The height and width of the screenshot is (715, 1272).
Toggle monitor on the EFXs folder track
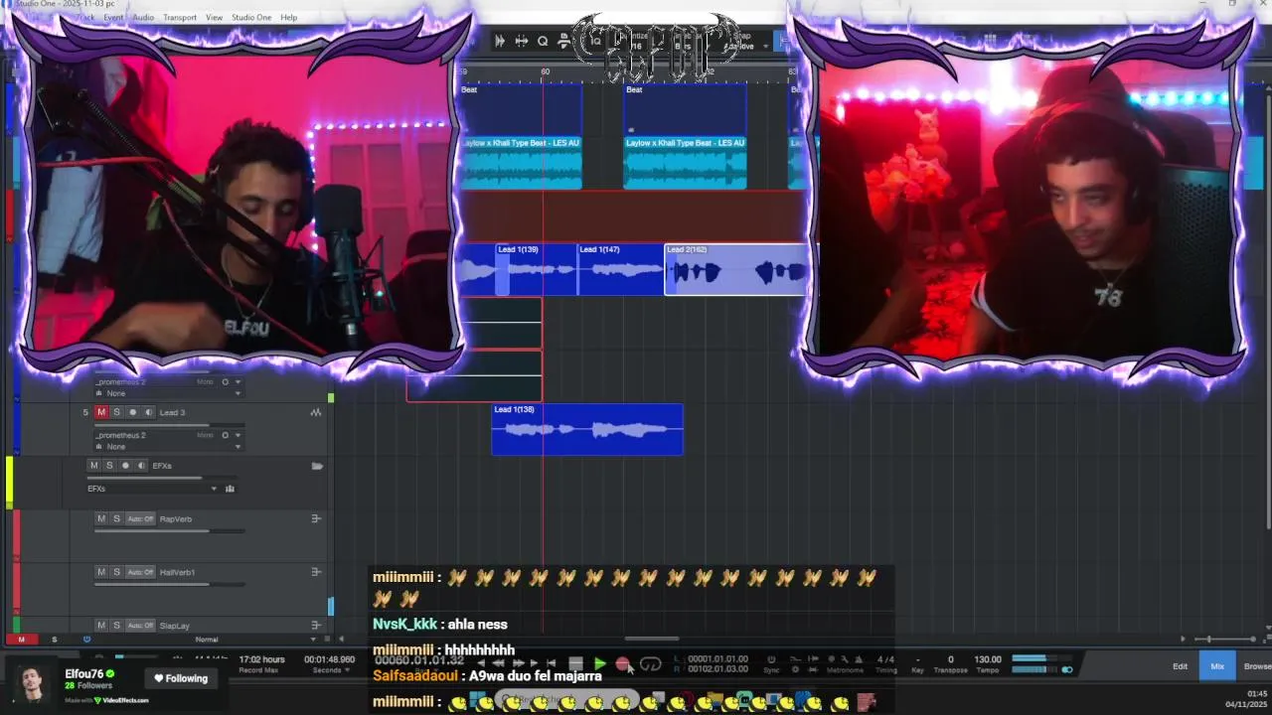[141, 466]
